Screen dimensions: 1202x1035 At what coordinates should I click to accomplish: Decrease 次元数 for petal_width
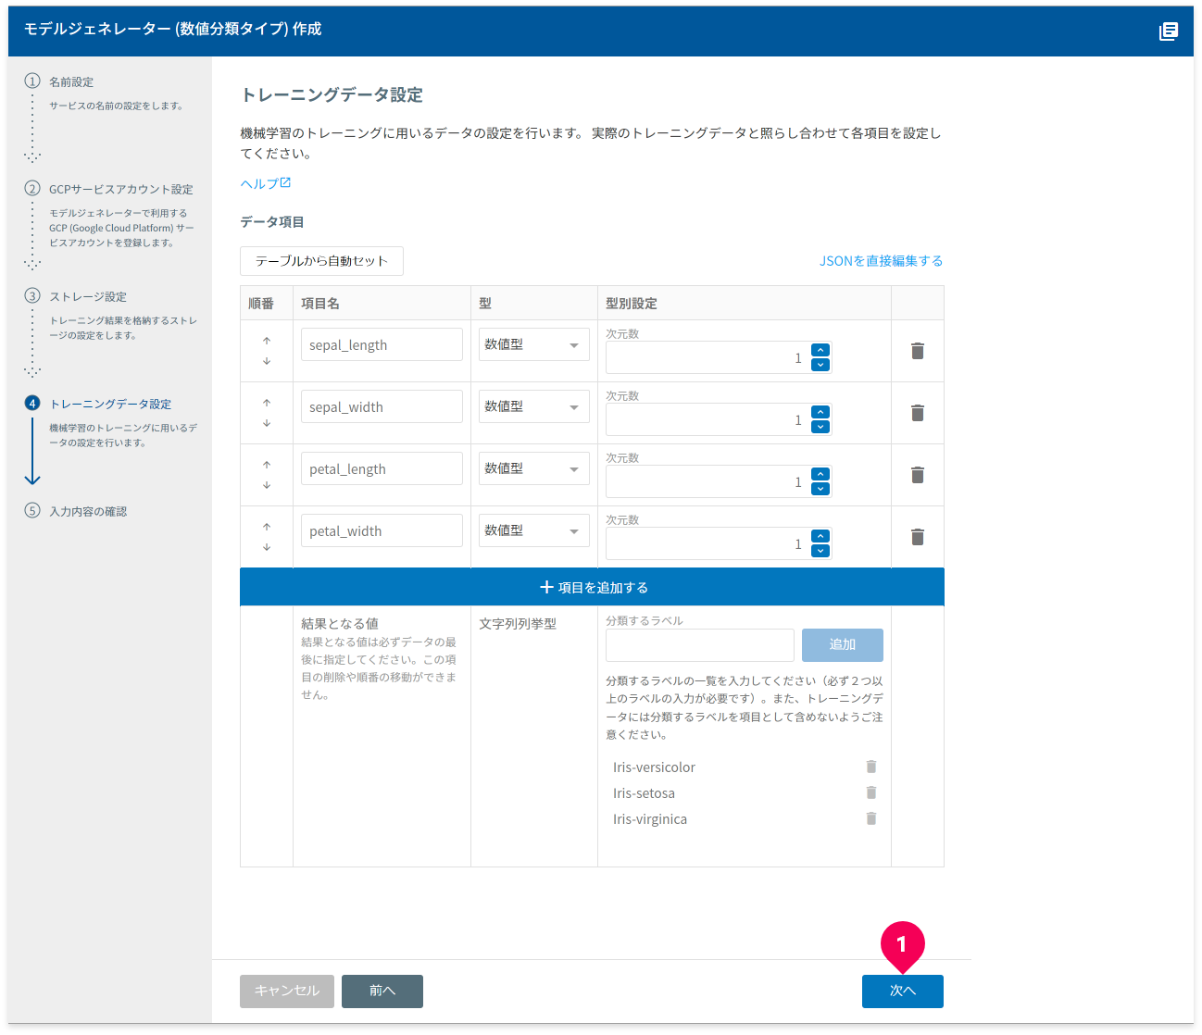(820, 551)
